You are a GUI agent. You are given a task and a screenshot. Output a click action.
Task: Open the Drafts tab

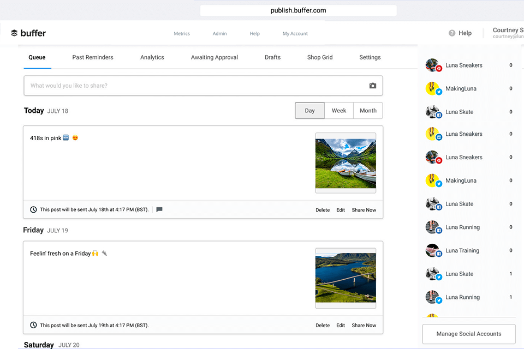(x=272, y=57)
